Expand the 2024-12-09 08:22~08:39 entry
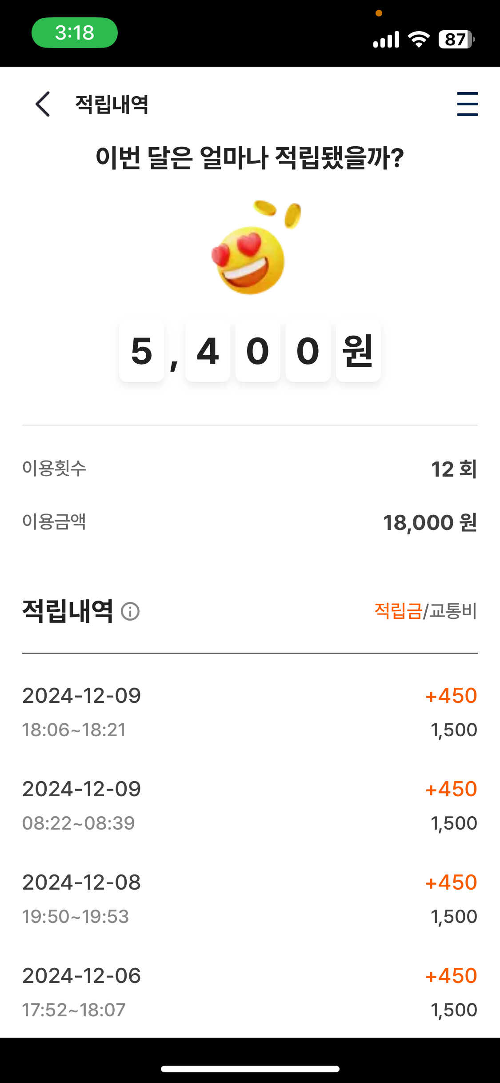The width and height of the screenshot is (500, 1083). 250,806
